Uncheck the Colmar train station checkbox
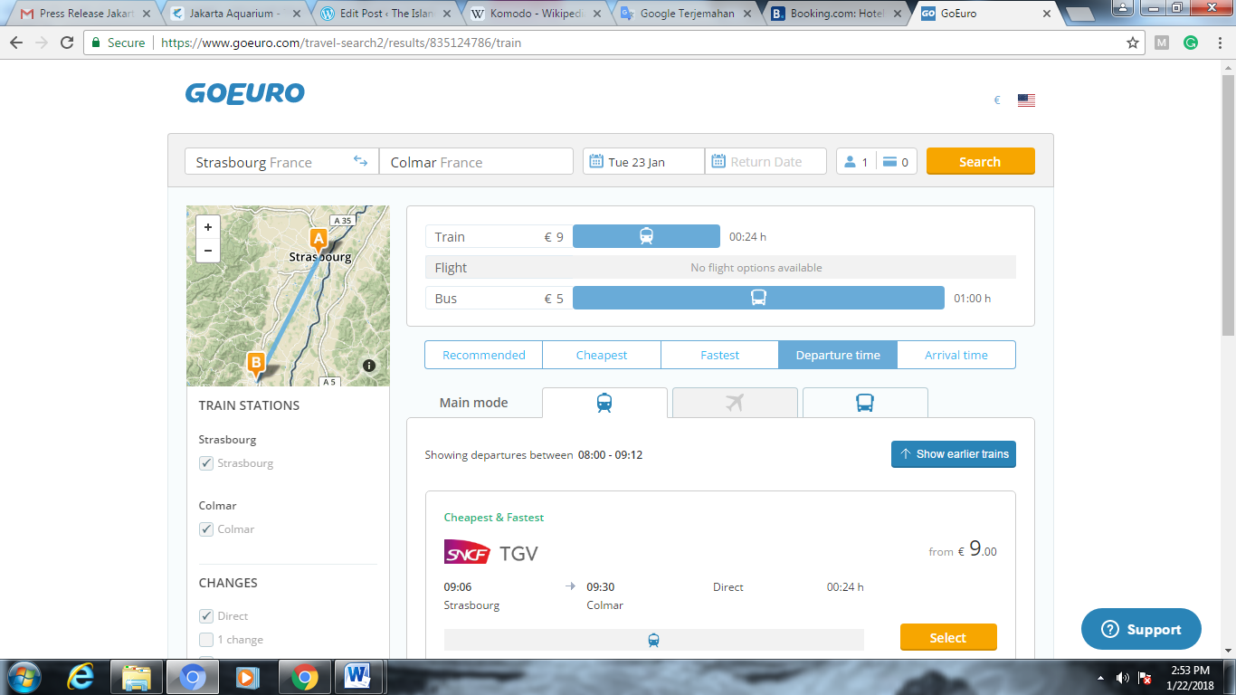Screen dimensions: 1236x695 (x=206, y=529)
